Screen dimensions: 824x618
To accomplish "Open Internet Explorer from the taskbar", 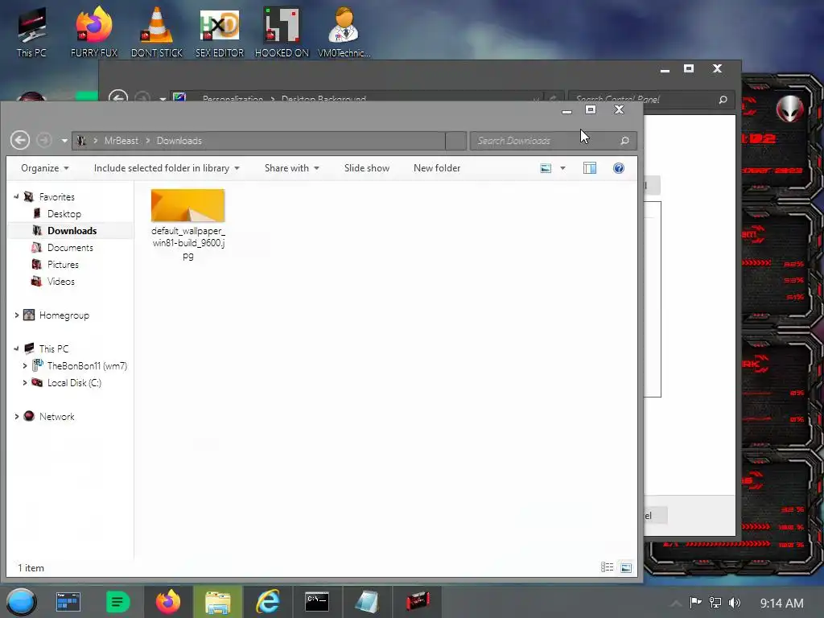I will 268,602.
